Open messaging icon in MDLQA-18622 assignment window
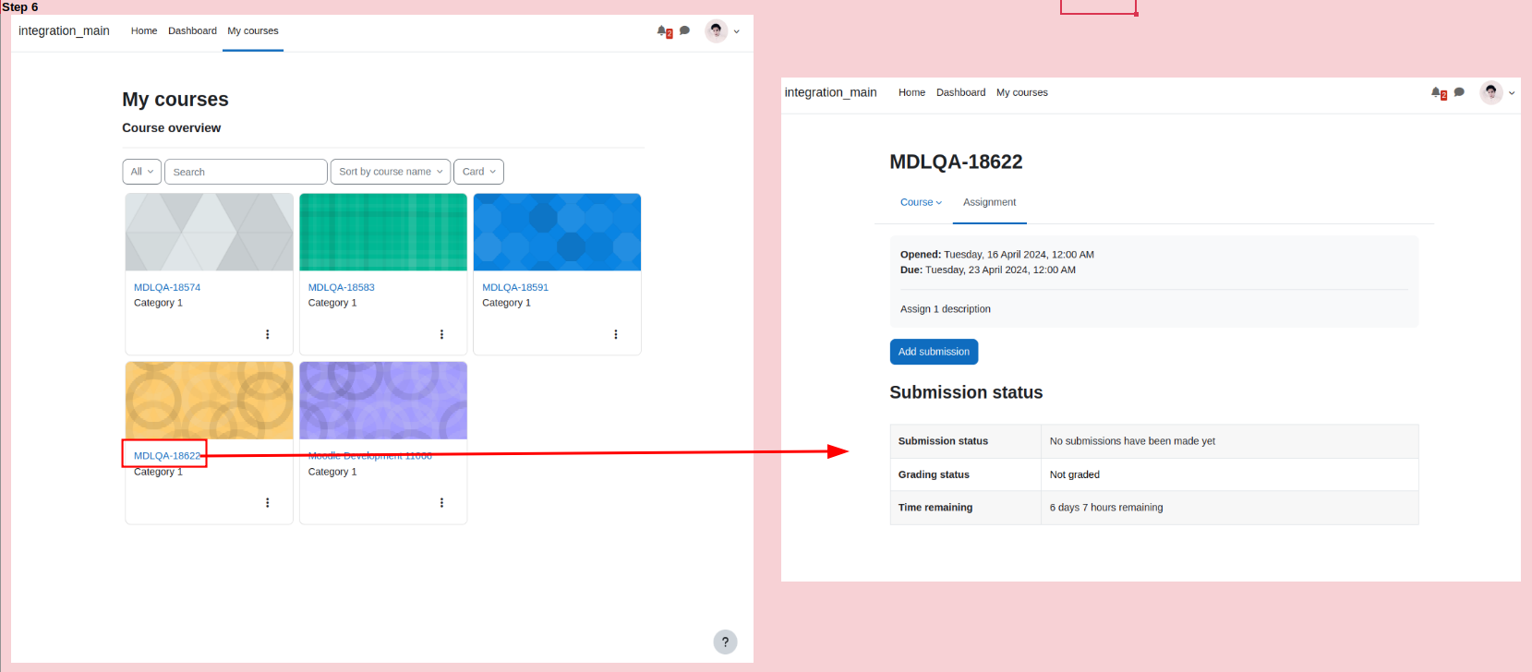The width and height of the screenshot is (1532, 672). click(1459, 92)
